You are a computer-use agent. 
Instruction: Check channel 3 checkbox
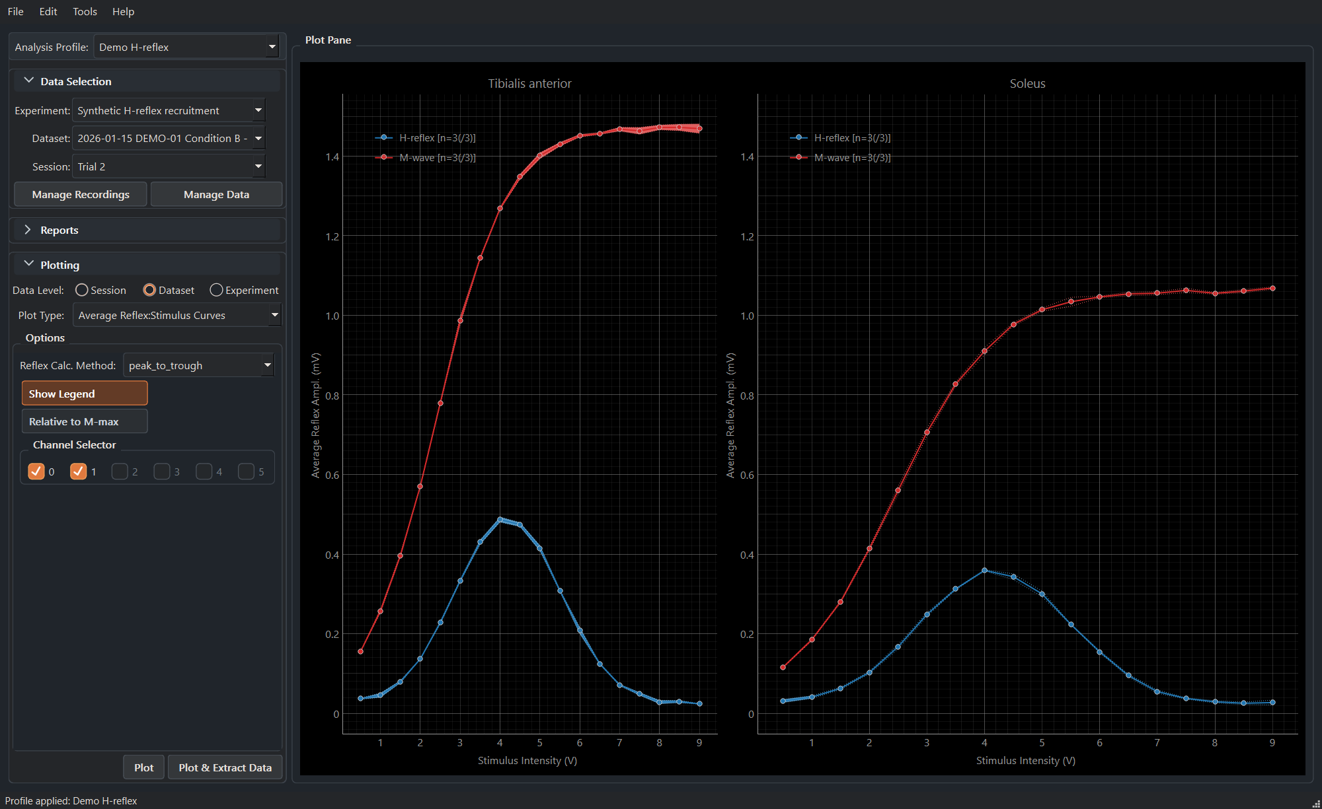point(162,471)
